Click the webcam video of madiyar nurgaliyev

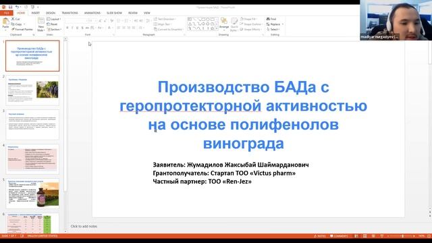click(x=396, y=20)
